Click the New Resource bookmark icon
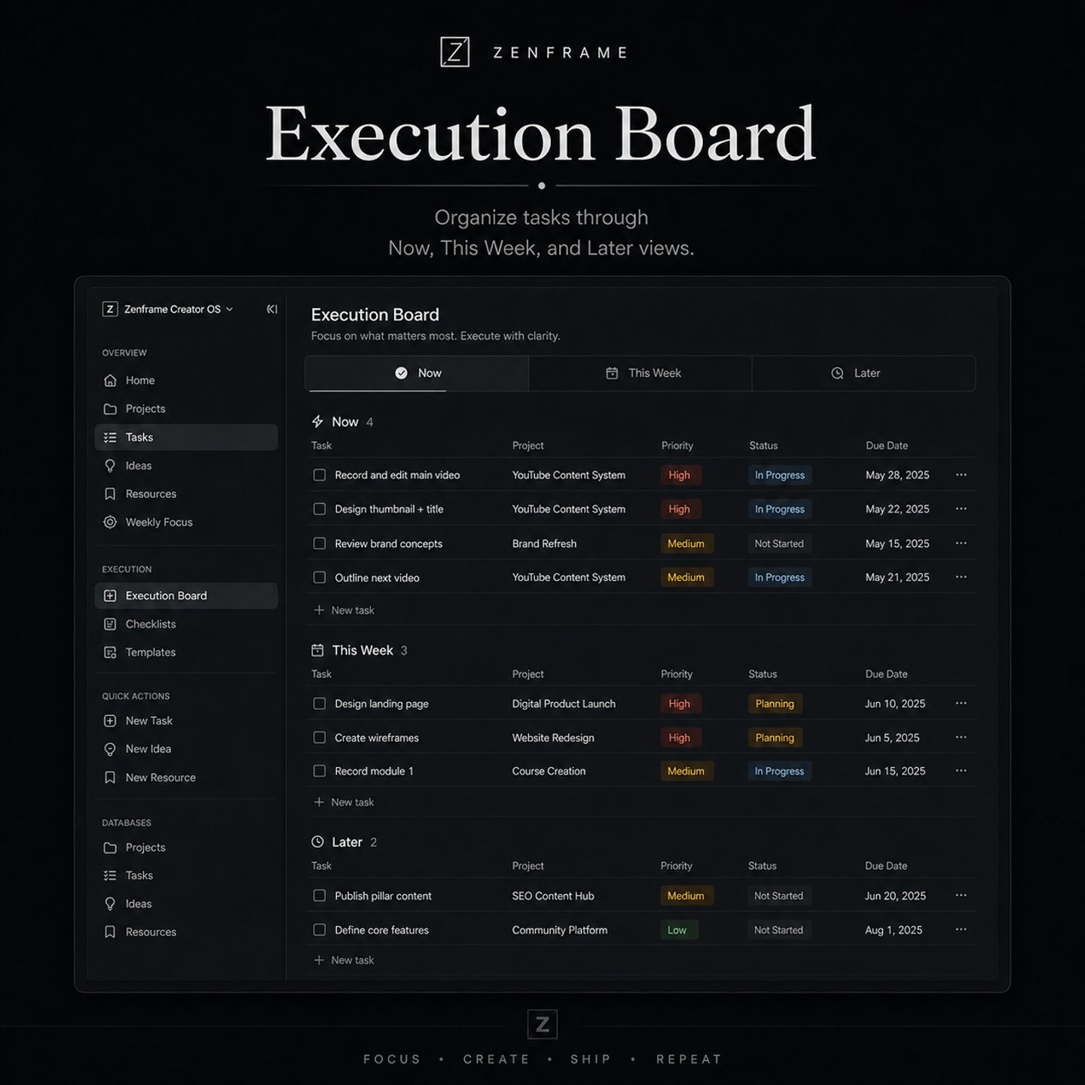This screenshot has height=1085, width=1085. point(110,778)
